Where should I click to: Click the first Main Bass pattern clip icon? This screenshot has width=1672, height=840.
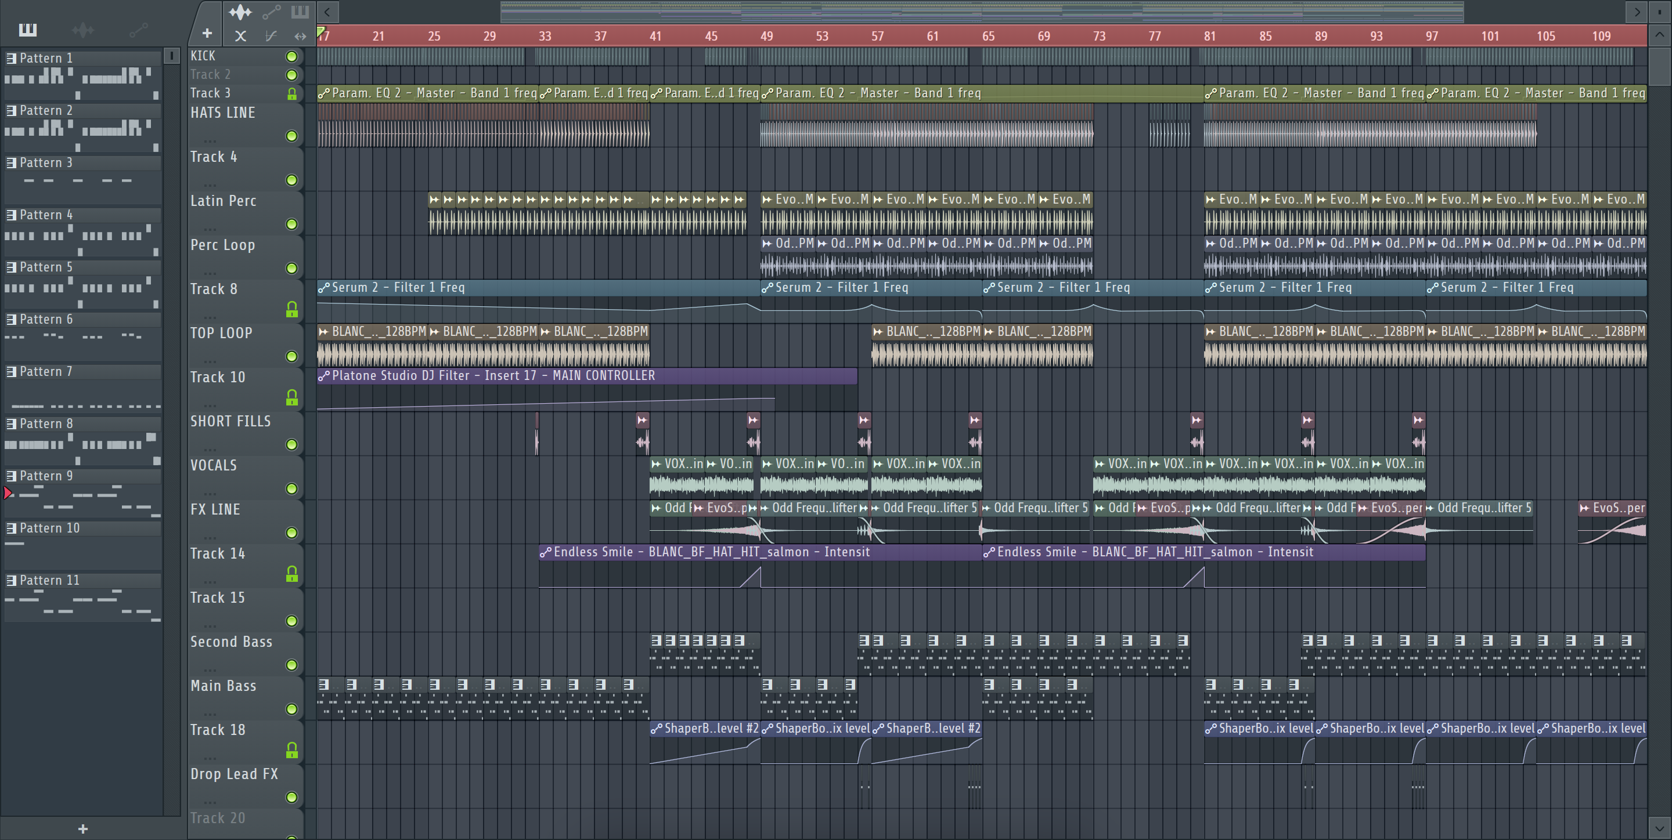coord(324,685)
